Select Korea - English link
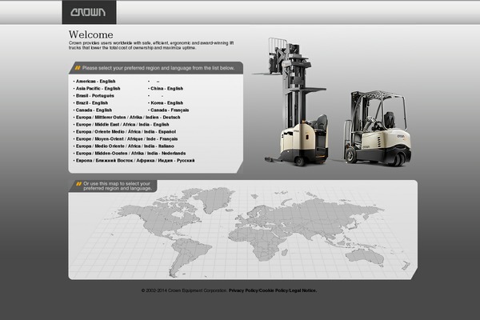 [x=167, y=103]
